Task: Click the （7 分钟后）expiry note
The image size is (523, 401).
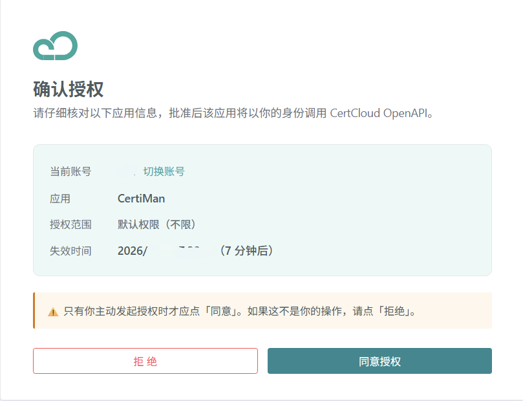Action: (246, 250)
